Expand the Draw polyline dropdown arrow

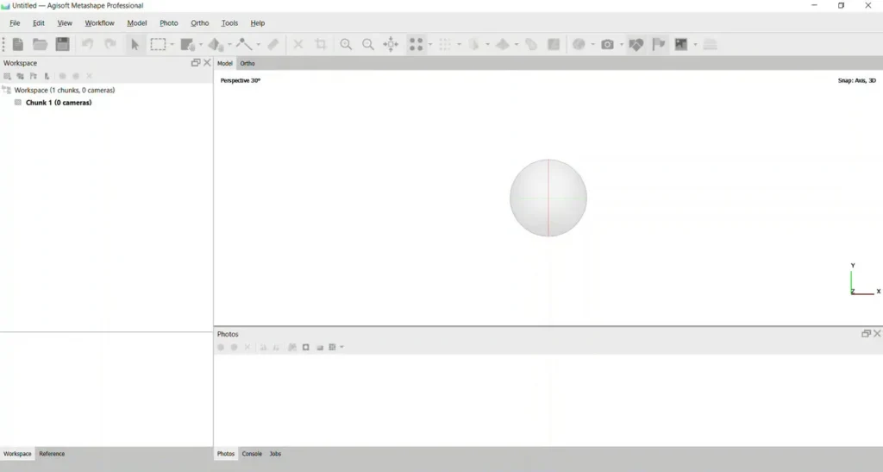click(x=258, y=45)
